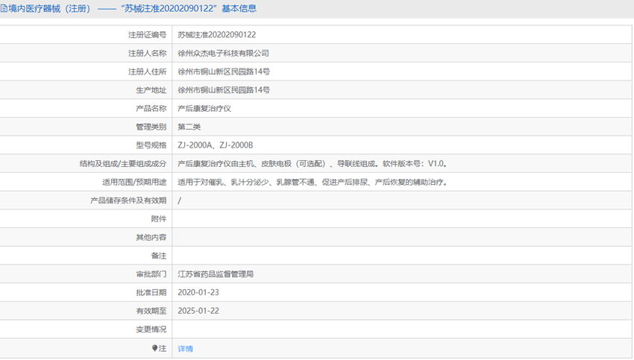Select the address in the 生产地址 row
The height and width of the screenshot is (360, 634).
(224, 90)
